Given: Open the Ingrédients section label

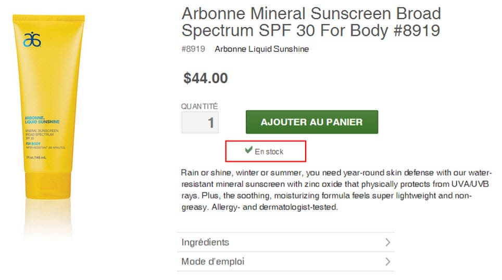Looking at the screenshot, I should coord(205,242).
